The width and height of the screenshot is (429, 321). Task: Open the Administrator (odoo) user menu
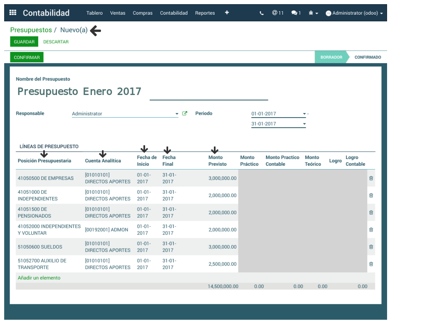tap(354, 13)
